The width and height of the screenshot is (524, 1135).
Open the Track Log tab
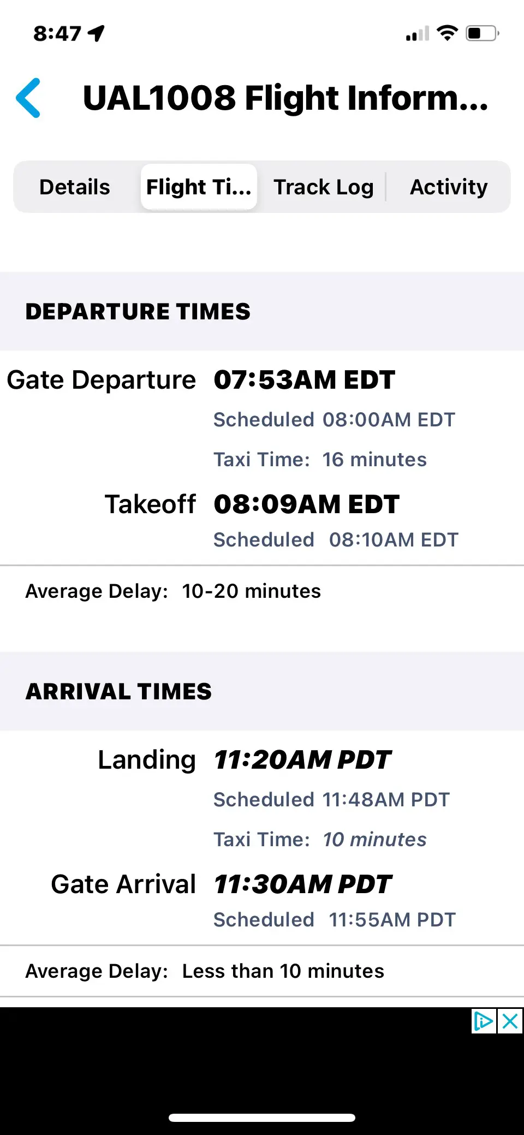tap(324, 187)
